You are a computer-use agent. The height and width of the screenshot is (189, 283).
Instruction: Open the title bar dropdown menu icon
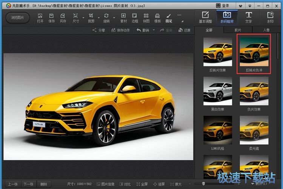[x=250, y=6]
